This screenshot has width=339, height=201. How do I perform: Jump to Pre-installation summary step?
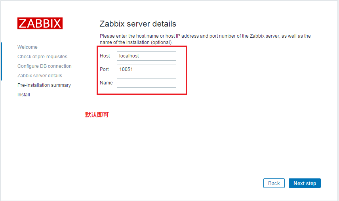coord(44,85)
